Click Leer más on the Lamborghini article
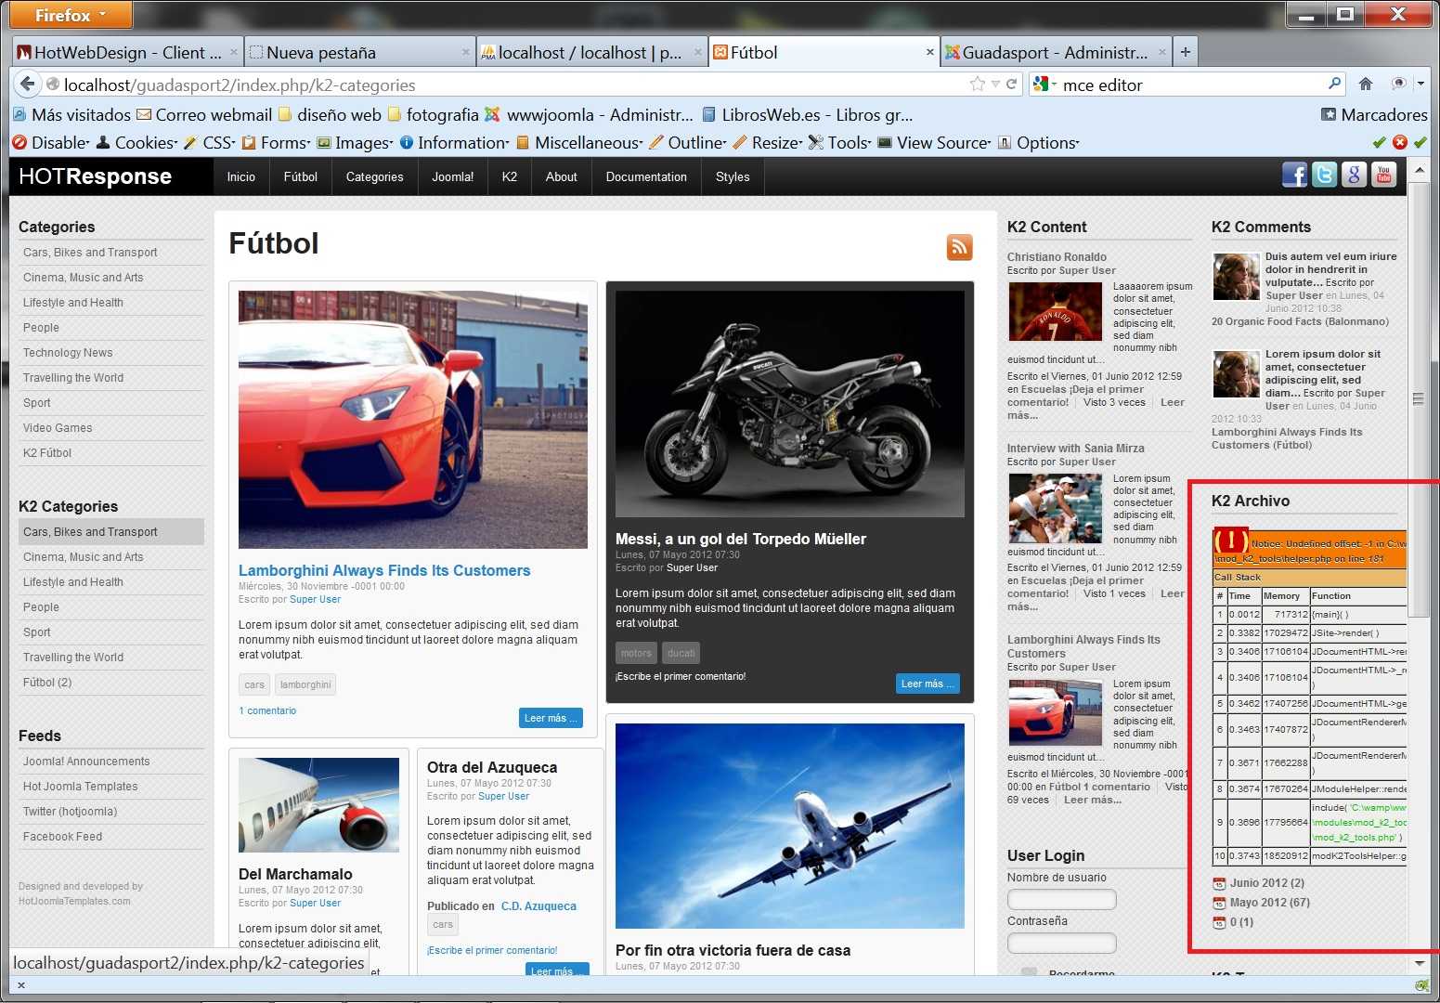Viewport: 1440px width, 1003px height. [x=551, y=718]
